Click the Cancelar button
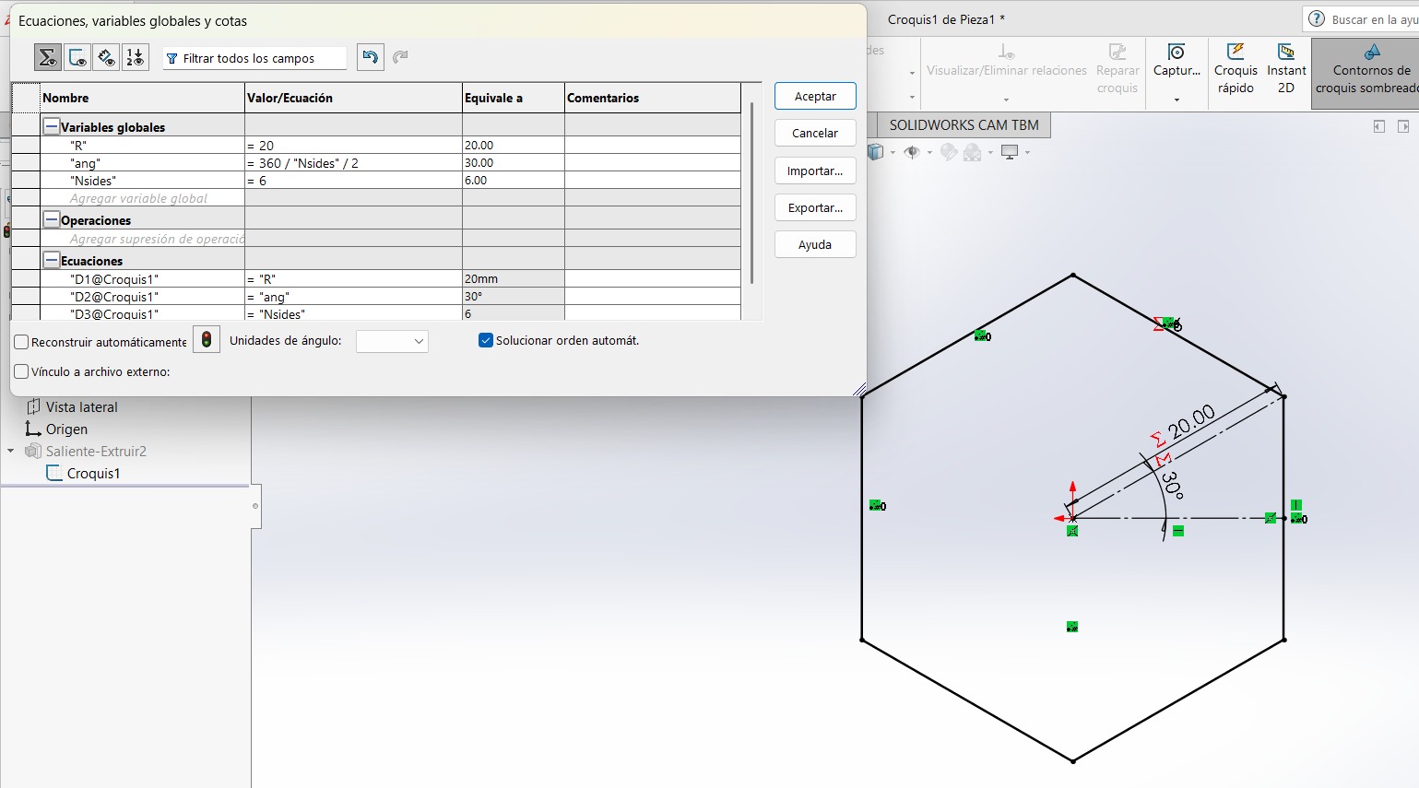The width and height of the screenshot is (1419, 788). pos(815,133)
